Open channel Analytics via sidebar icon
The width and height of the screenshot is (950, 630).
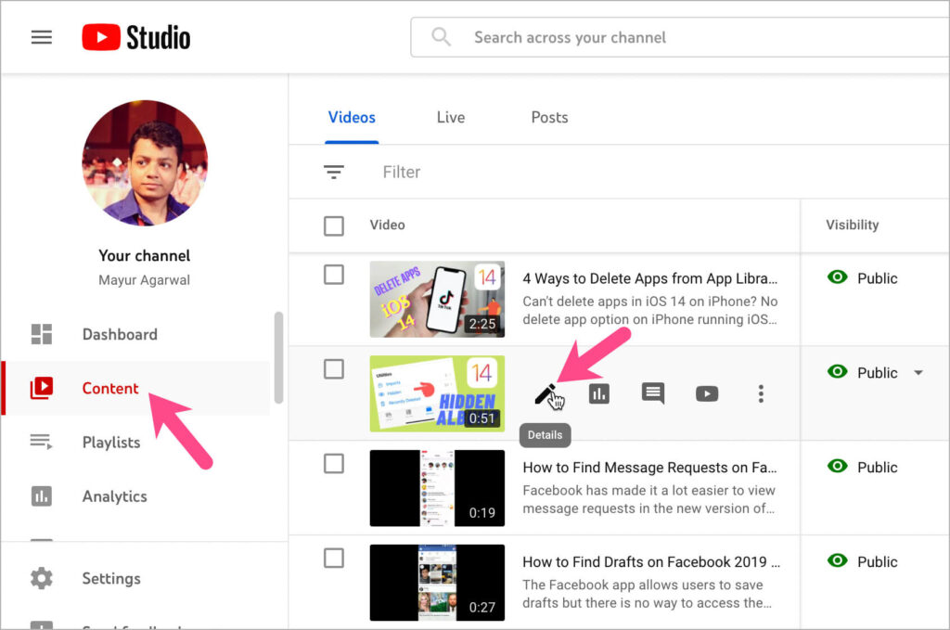tap(41, 496)
